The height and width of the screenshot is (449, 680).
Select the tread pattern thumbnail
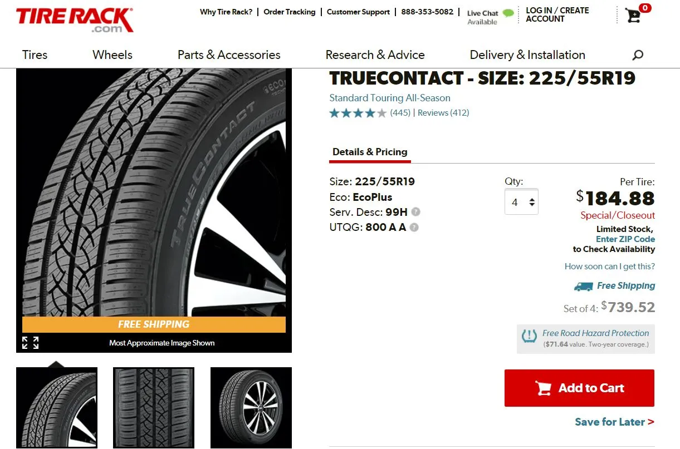[154, 407]
